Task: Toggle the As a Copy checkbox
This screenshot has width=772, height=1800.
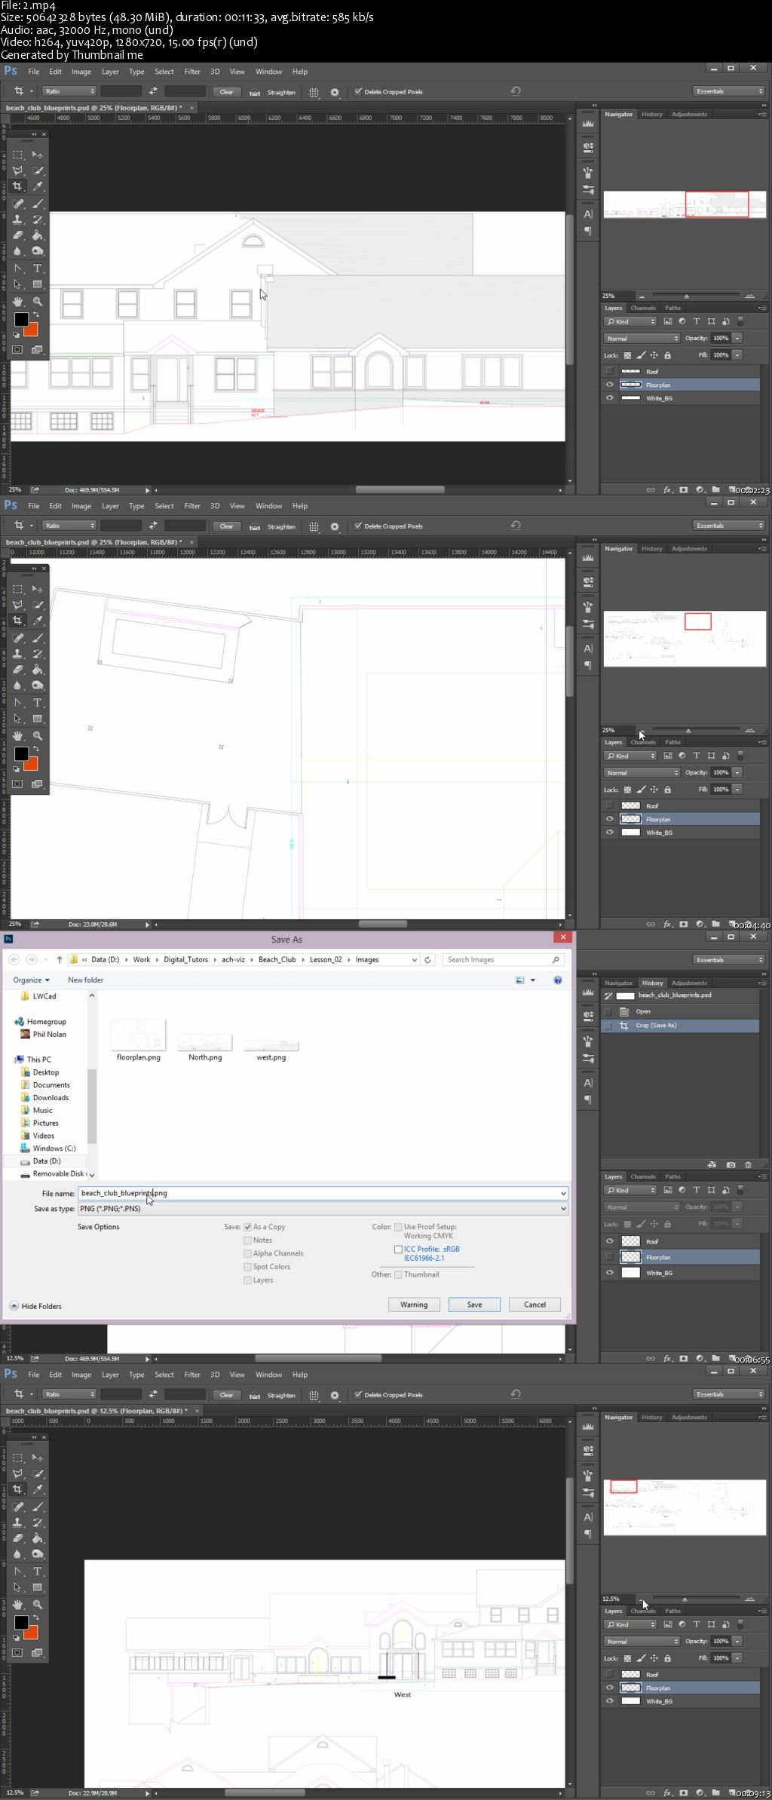Action: pos(247,1227)
